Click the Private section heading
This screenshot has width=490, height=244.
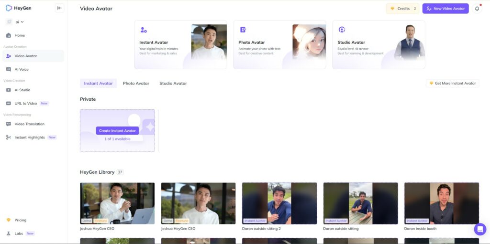click(88, 99)
